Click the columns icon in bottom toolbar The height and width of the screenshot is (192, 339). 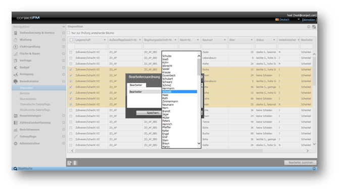click(75, 163)
